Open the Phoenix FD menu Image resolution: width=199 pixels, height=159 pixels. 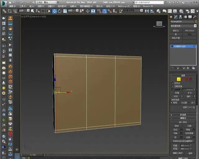(x=148, y=6)
